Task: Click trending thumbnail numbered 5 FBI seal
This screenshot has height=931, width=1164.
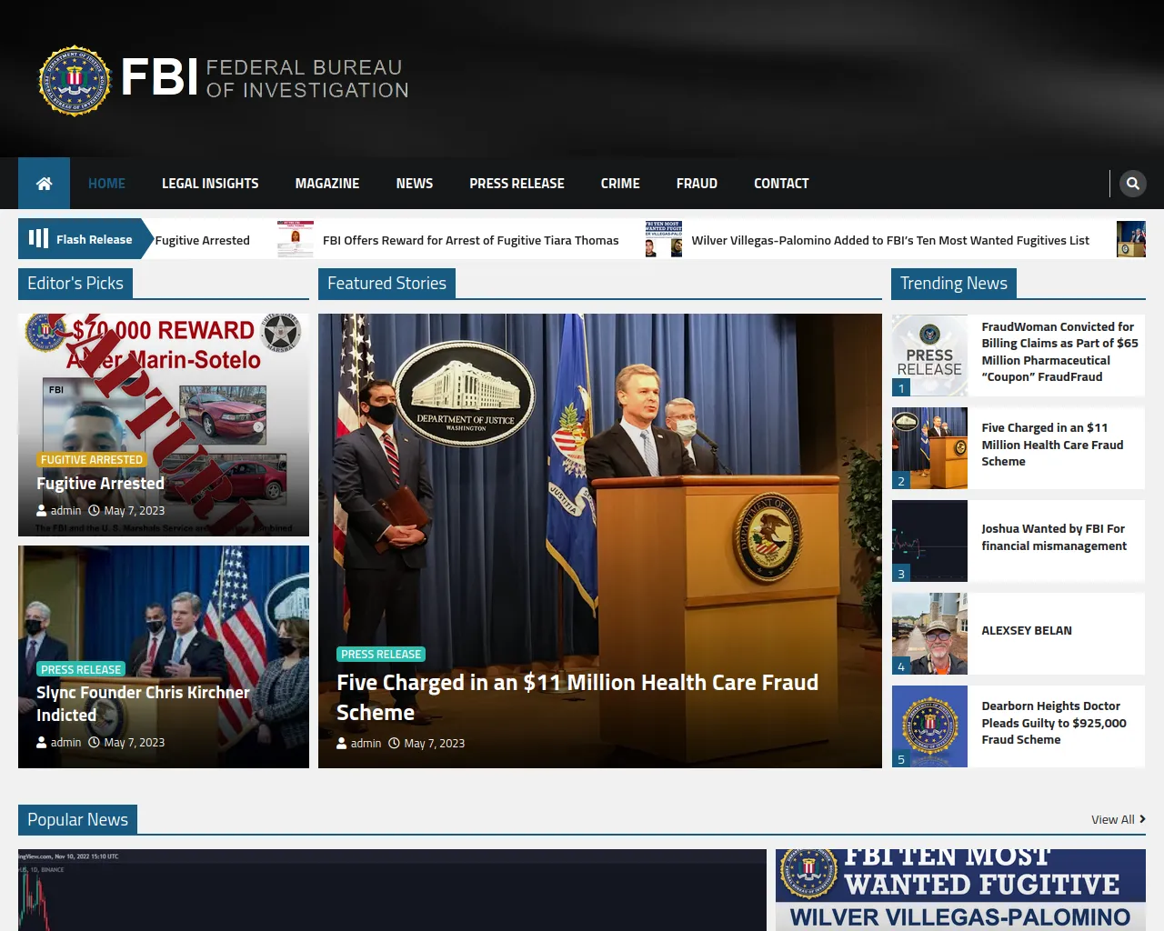Action: [x=929, y=726]
